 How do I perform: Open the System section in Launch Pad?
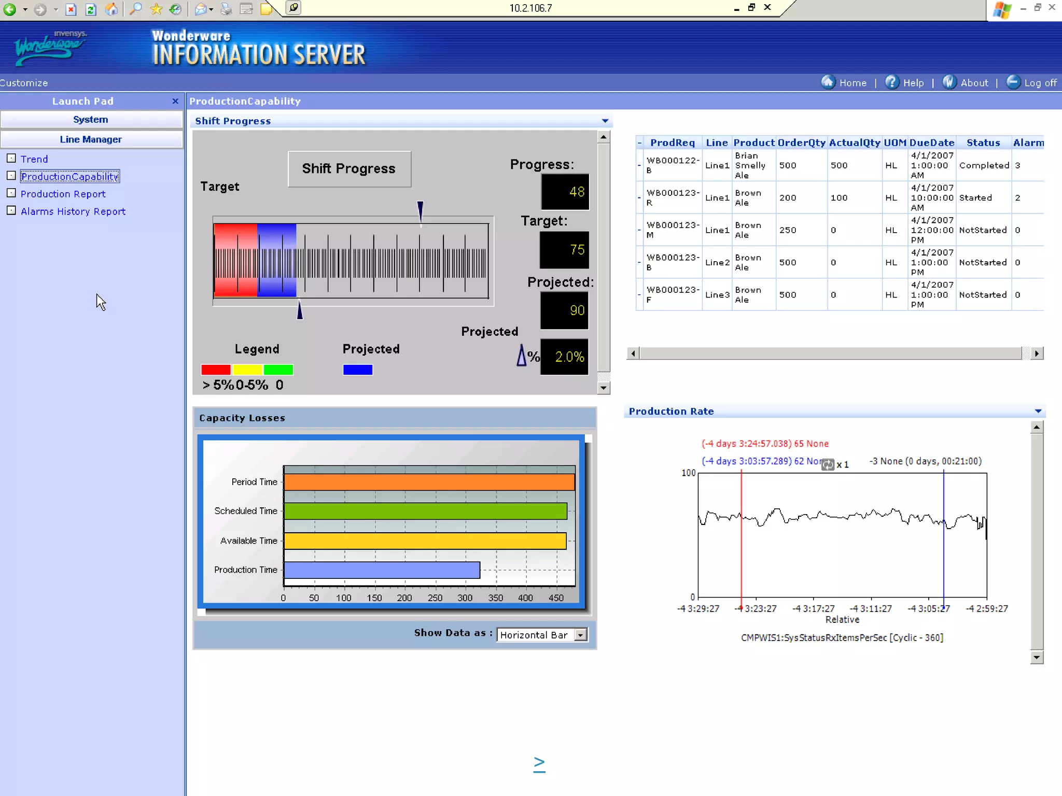91,119
